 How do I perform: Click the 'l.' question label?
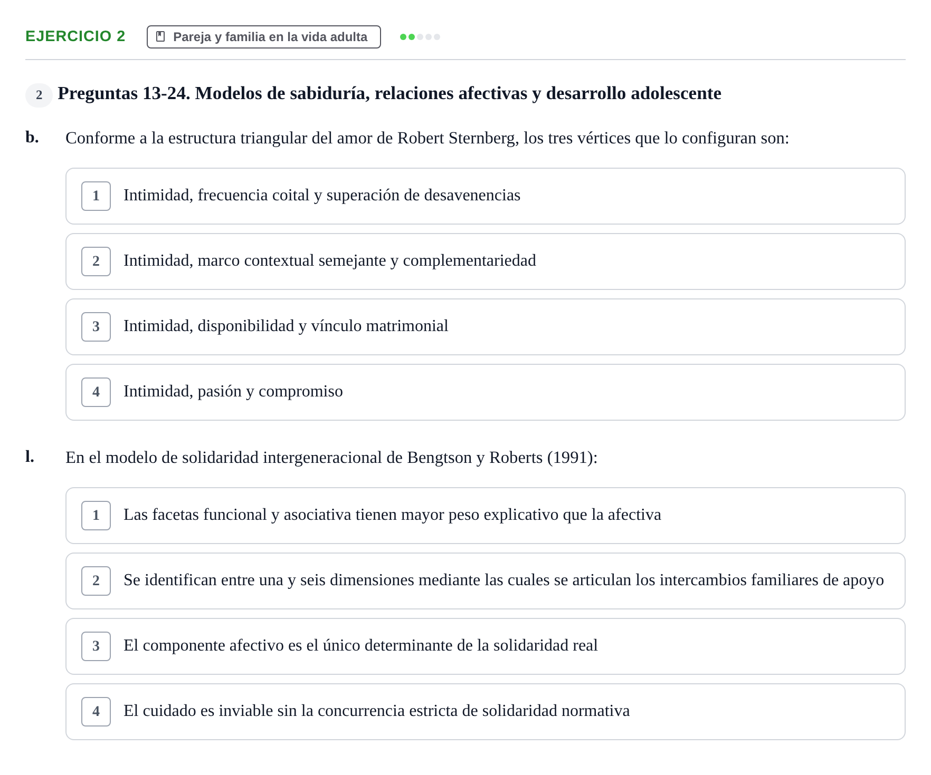pyautogui.click(x=30, y=457)
